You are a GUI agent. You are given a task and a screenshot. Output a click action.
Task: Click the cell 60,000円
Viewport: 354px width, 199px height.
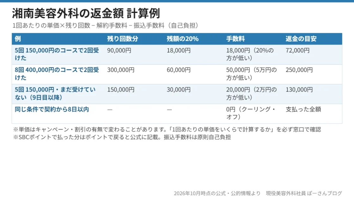pyautogui.click(x=179, y=70)
